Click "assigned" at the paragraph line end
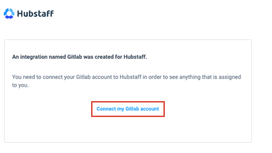Image resolution: width=272 pixels, height=153 pixels. click(230, 77)
